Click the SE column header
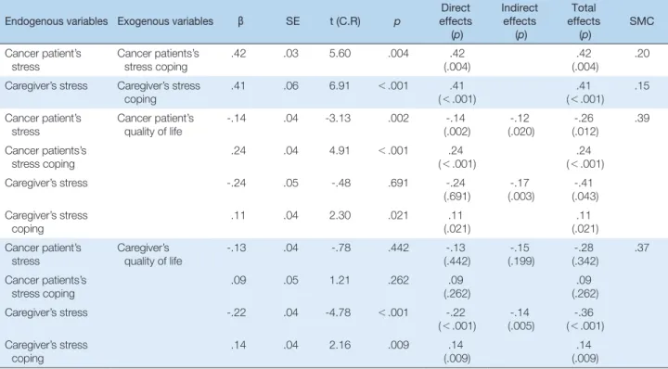 (292, 21)
